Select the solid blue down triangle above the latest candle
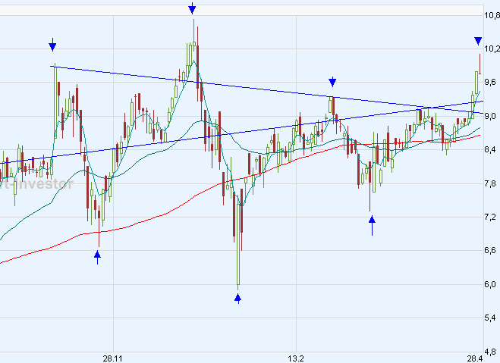Screen dimensions: 500x363 (x=478, y=41)
